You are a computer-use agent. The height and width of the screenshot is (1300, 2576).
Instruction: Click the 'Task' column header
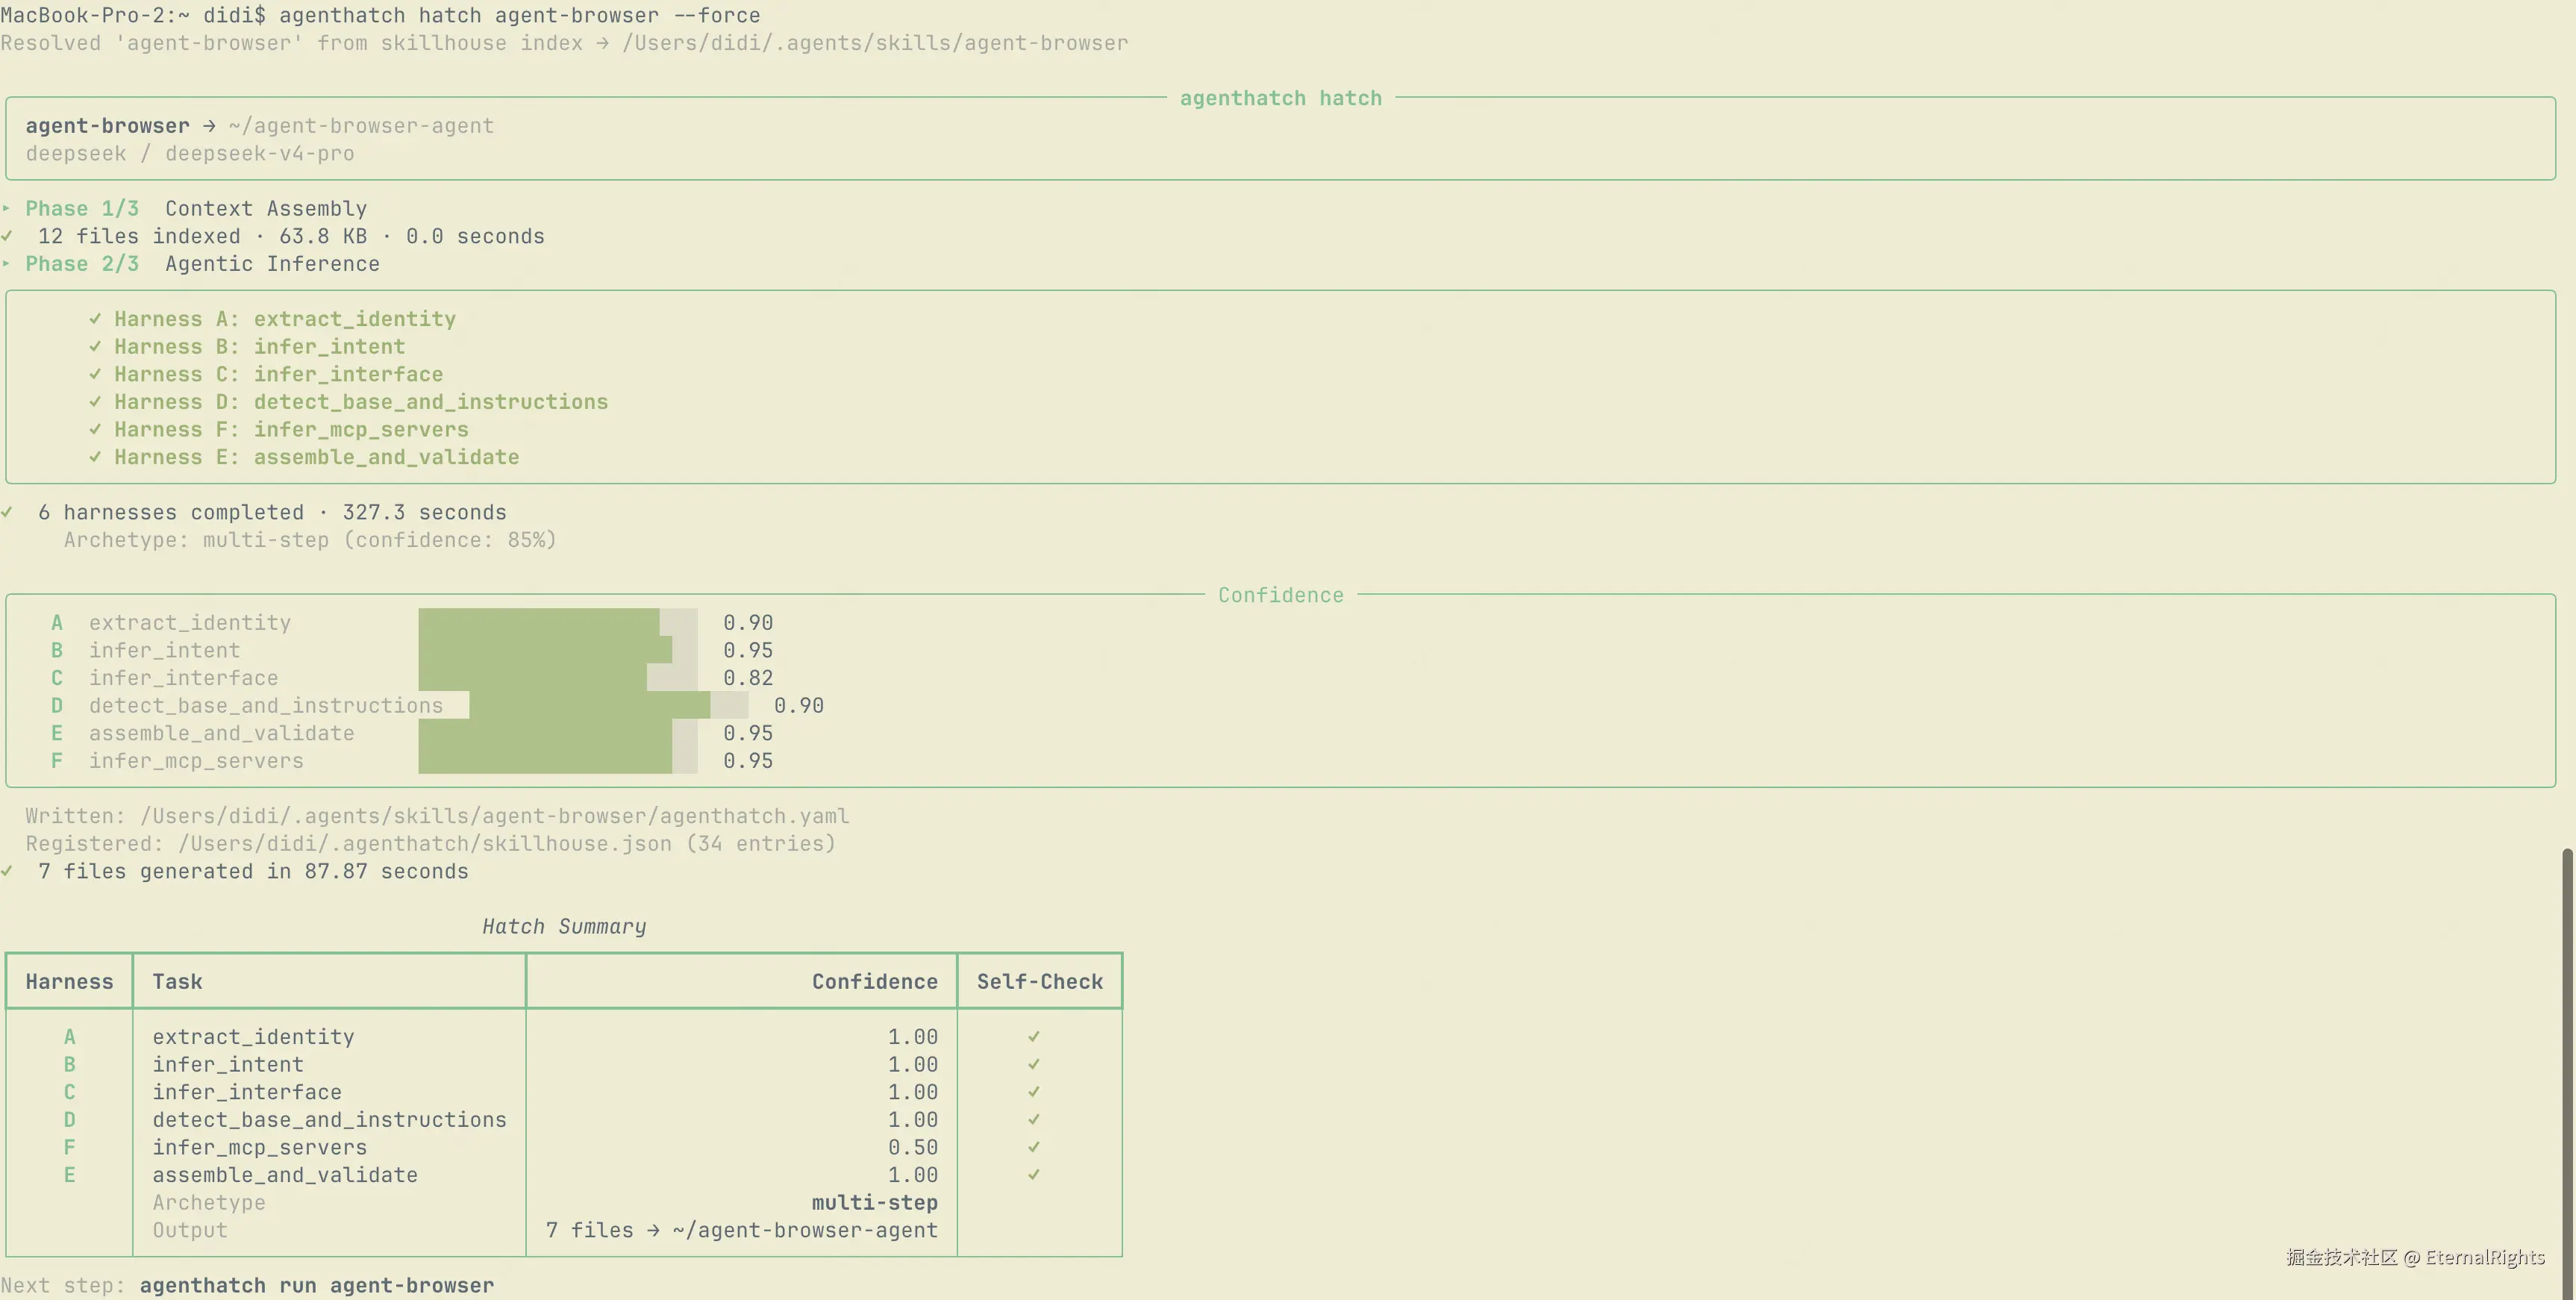point(177,982)
